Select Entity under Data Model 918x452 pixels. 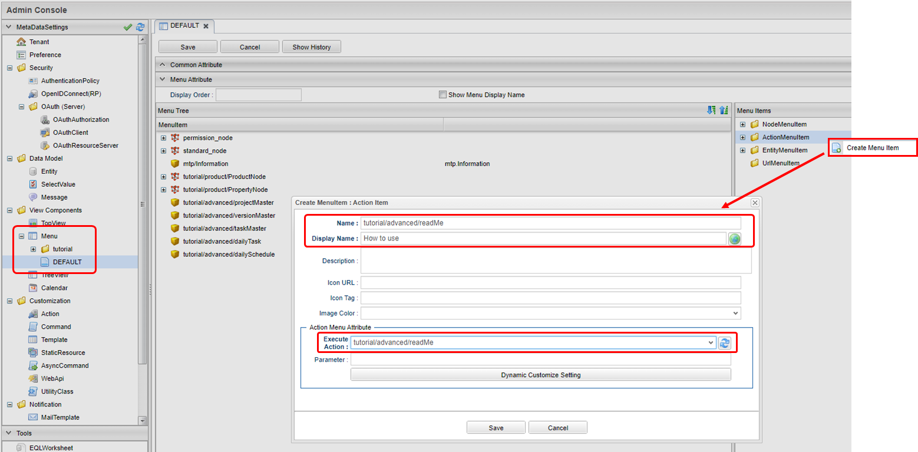49,171
